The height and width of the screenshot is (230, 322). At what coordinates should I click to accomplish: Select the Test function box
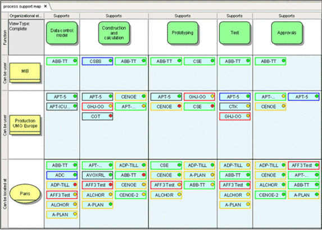tap(235, 33)
